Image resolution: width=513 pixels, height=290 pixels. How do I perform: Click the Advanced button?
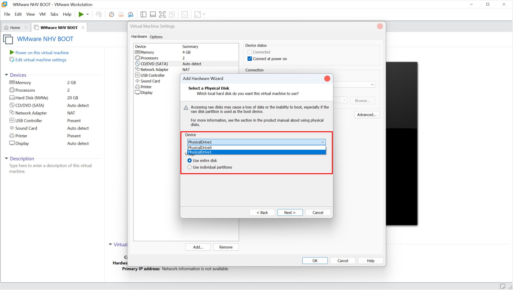366,115
